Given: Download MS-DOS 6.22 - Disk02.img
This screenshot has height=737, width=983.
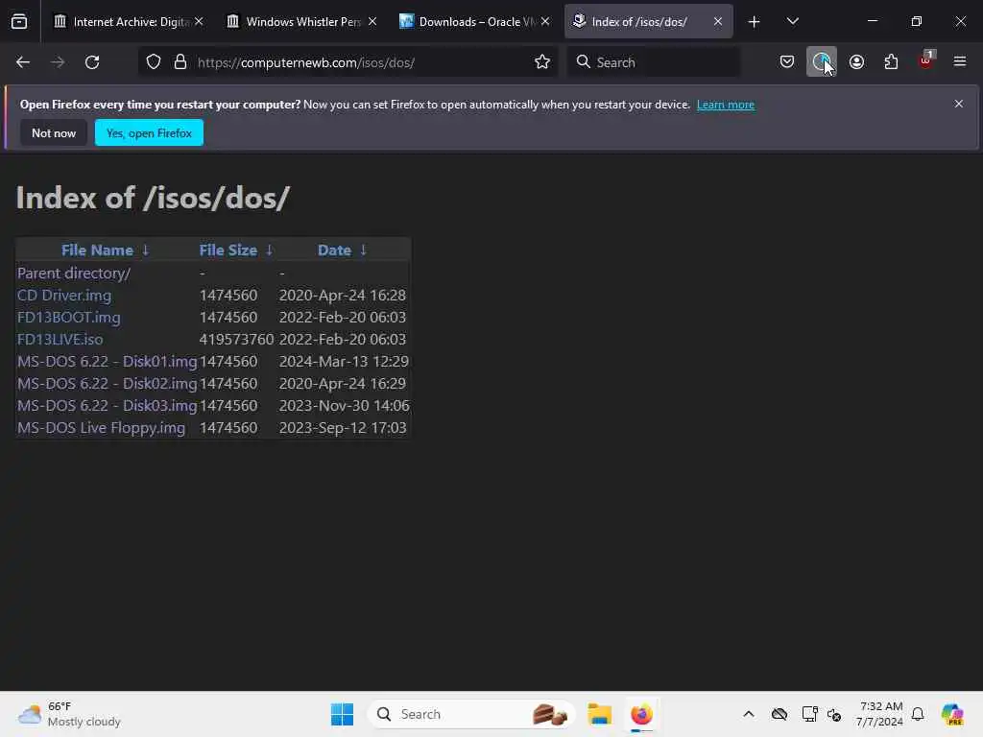Looking at the screenshot, I should 108,384.
